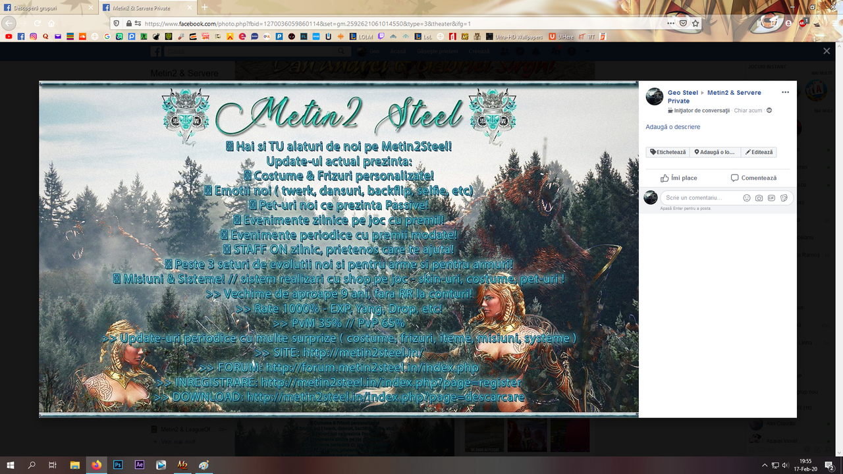Click Adaugă o descriere link

(x=672, y=127)
